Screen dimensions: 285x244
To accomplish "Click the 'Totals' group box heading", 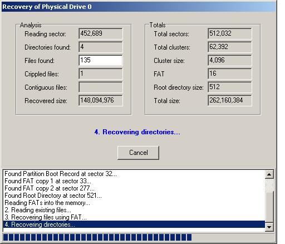I will 158,25.
